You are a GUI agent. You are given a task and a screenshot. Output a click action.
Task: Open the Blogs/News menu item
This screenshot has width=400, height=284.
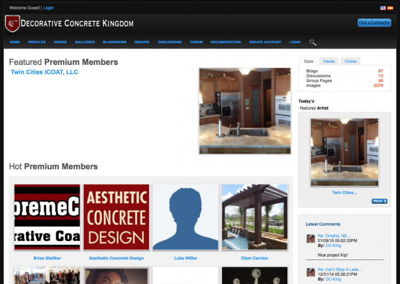(x=114, y=42)
